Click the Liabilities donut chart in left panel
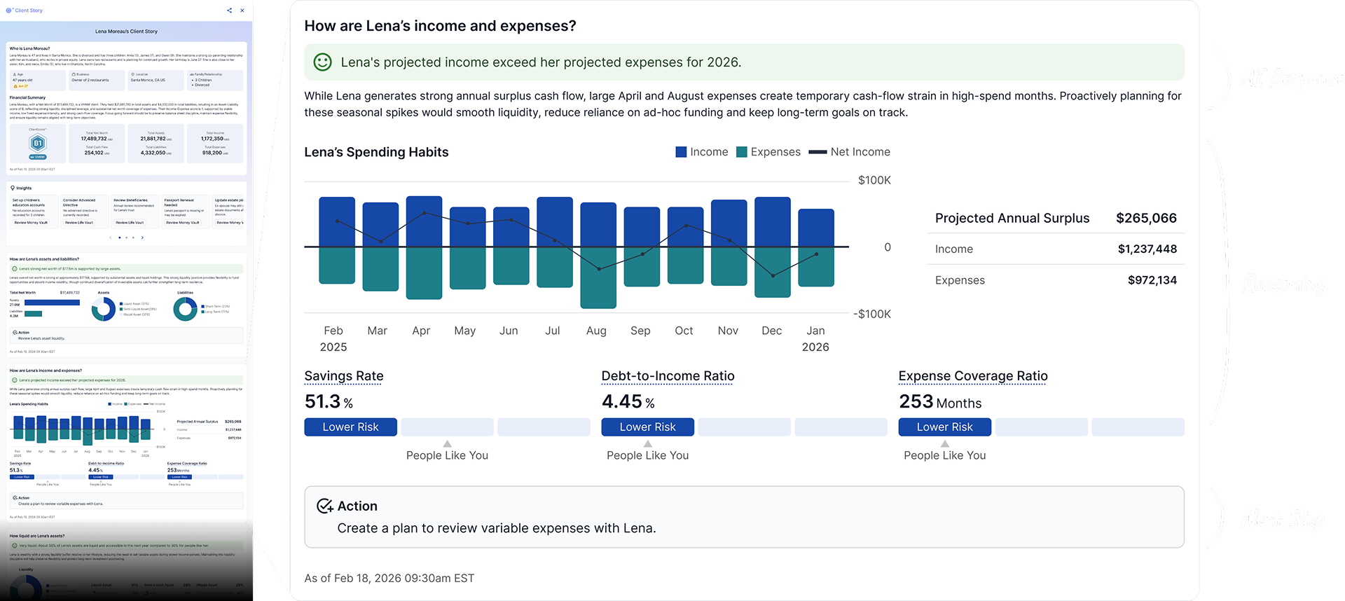 coord(185,309)
